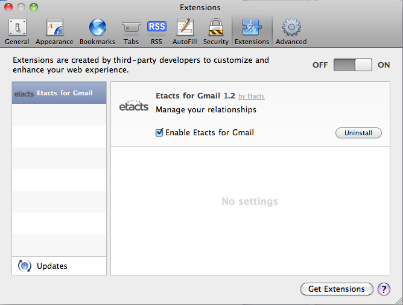
Task: Click the Get Extensions button
Action: click(337, 289)
